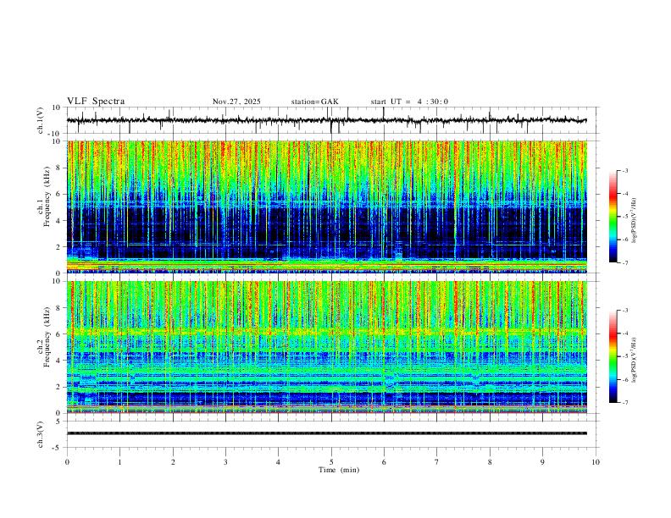Click the time axis tick label '3'
The width and height of the screenshot is (671, 518).
225,462
